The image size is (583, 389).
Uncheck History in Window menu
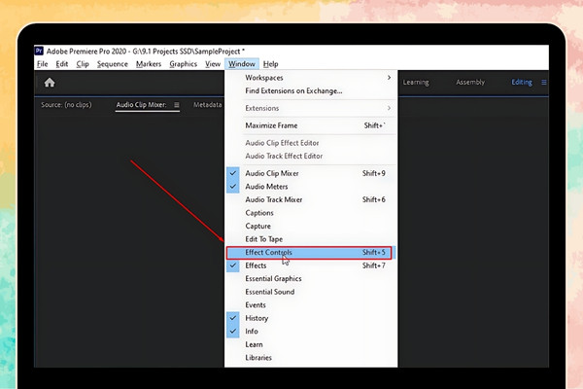point(311,318)
